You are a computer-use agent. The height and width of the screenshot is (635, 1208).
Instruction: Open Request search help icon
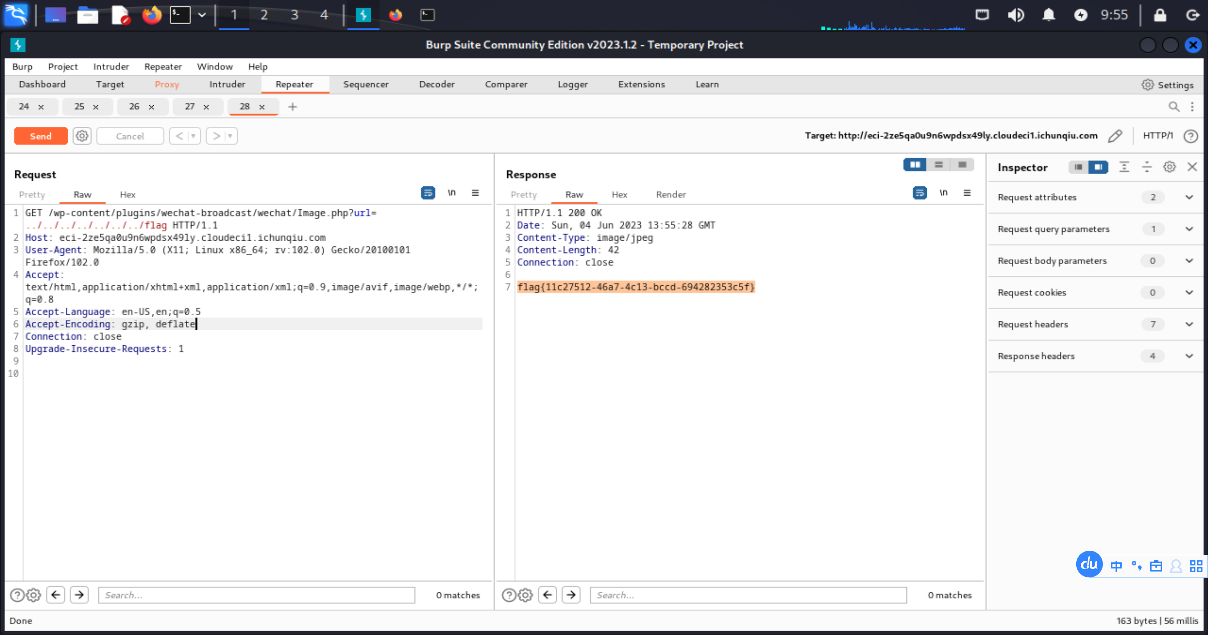coord(17,595)
